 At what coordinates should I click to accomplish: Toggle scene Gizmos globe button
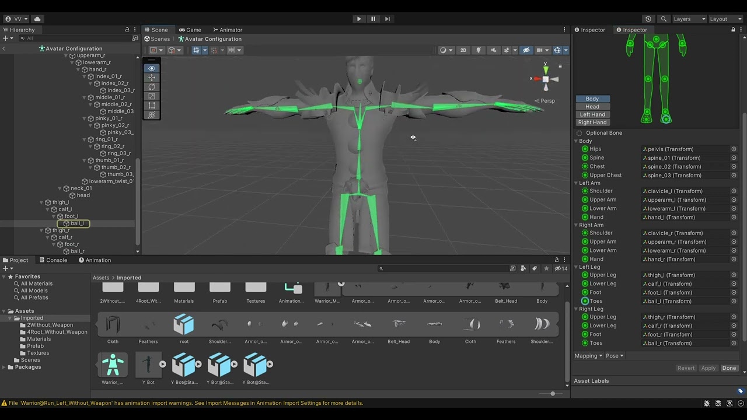pos(557,50)
